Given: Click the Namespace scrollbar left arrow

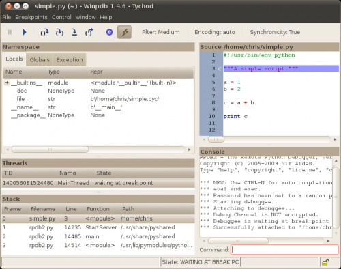Looking at the screenshot, I should (8, 150).
